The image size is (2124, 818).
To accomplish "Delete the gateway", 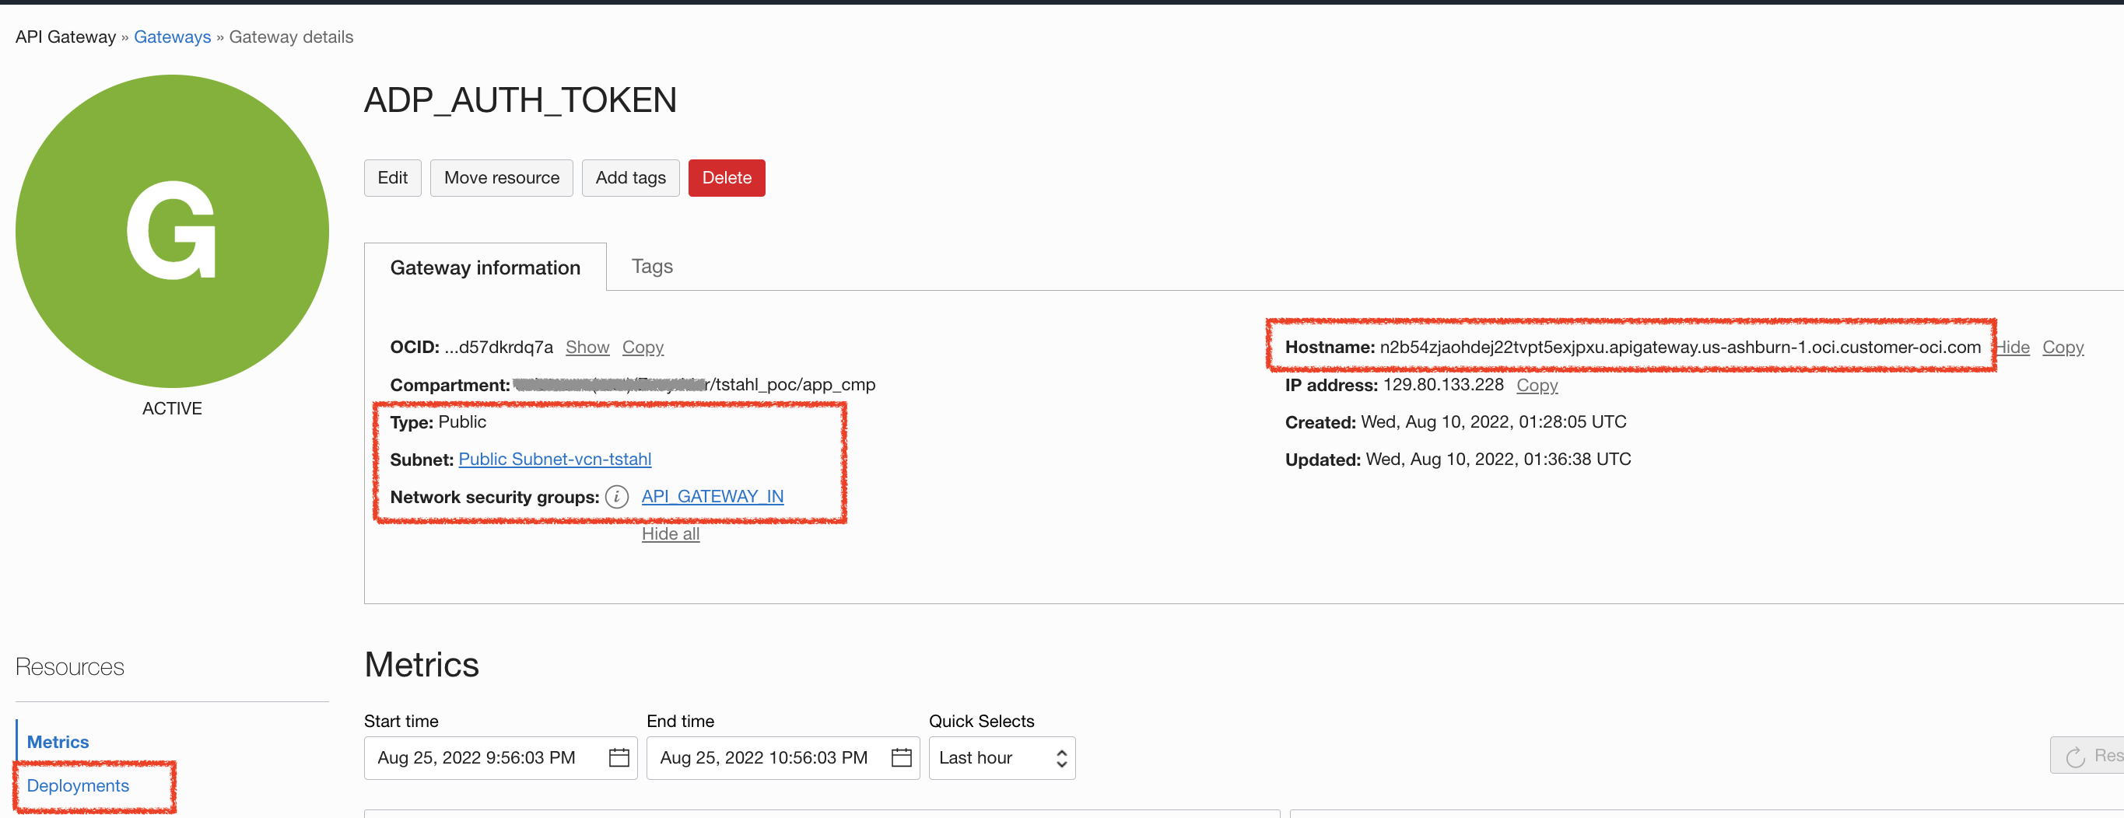I will pos(727,177).
